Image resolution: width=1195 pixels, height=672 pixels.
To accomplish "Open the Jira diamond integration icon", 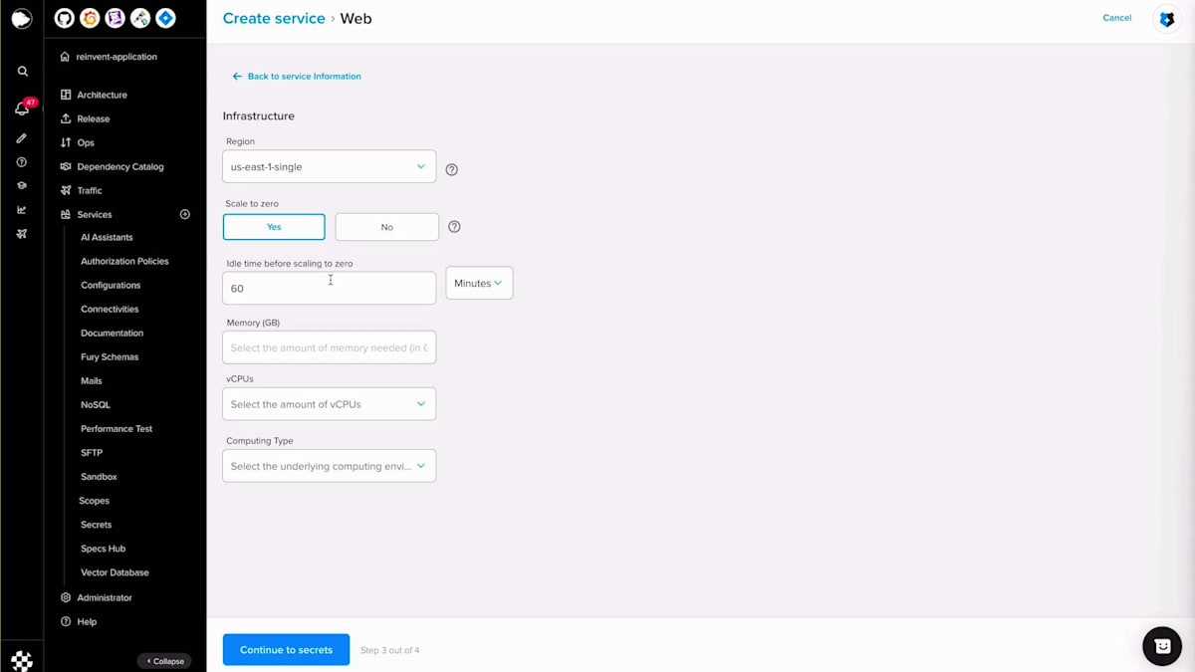I will 166,18.
